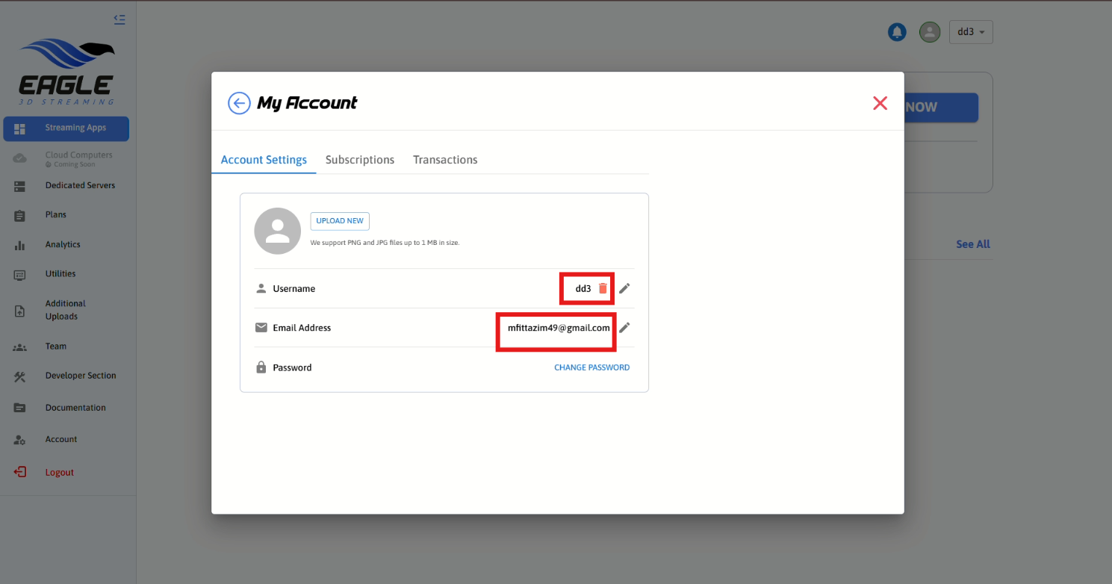Screen dimensions: 1112x584
Task: Collapse the sidebar using the top toggle icon
Action: 119,19
